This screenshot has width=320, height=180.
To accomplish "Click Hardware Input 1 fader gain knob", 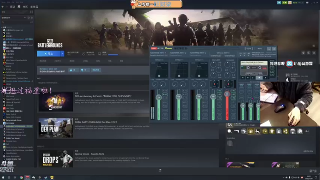I will point(159,97).
